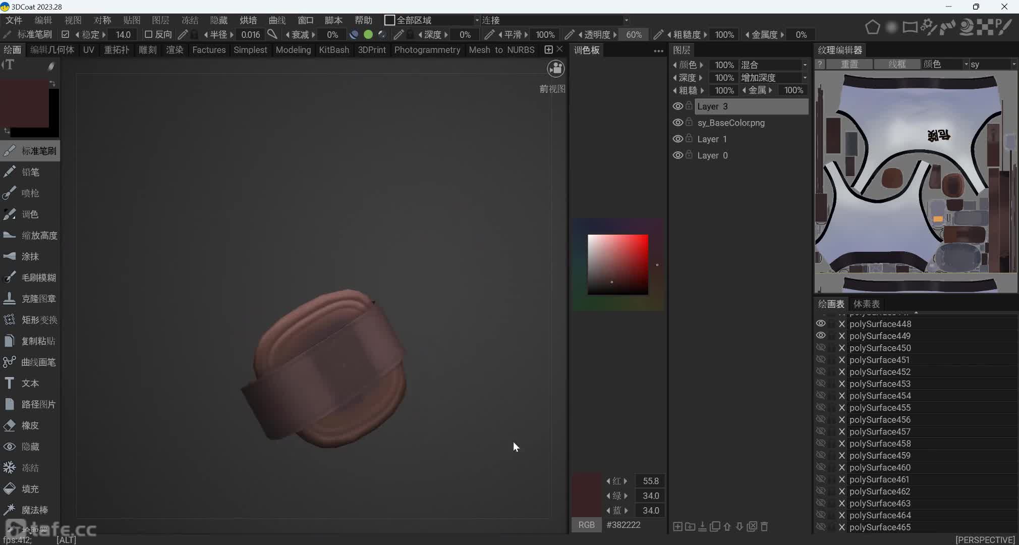Choose the 矩形变换 transform tool
Image resolution: width=1019 pixels, height=545 pixels.
coord(30,320)
